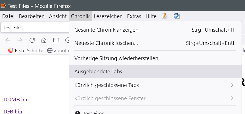Open the 100MB.bin download link

click(x=16, y=99)
